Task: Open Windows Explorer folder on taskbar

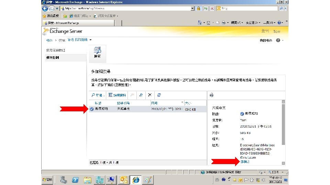Action: [87, 180]
